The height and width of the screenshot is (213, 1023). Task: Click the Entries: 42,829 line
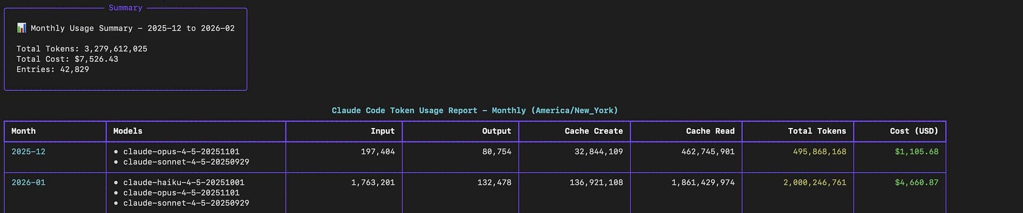pyautogui.click(x=53, y=69)
